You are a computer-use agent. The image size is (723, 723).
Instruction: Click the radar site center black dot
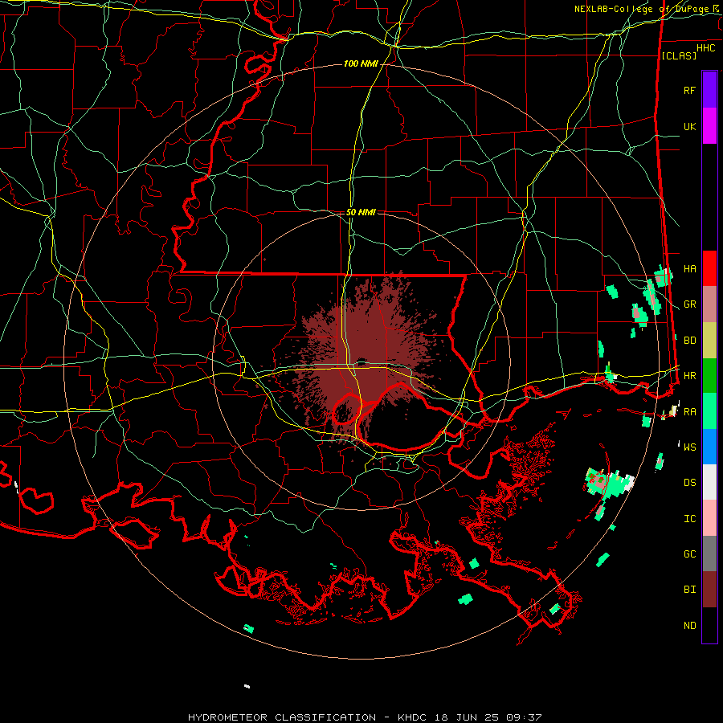(361, 361)
